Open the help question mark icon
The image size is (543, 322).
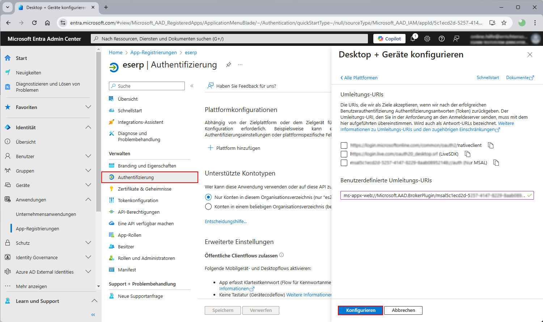[x=442, y=39]
